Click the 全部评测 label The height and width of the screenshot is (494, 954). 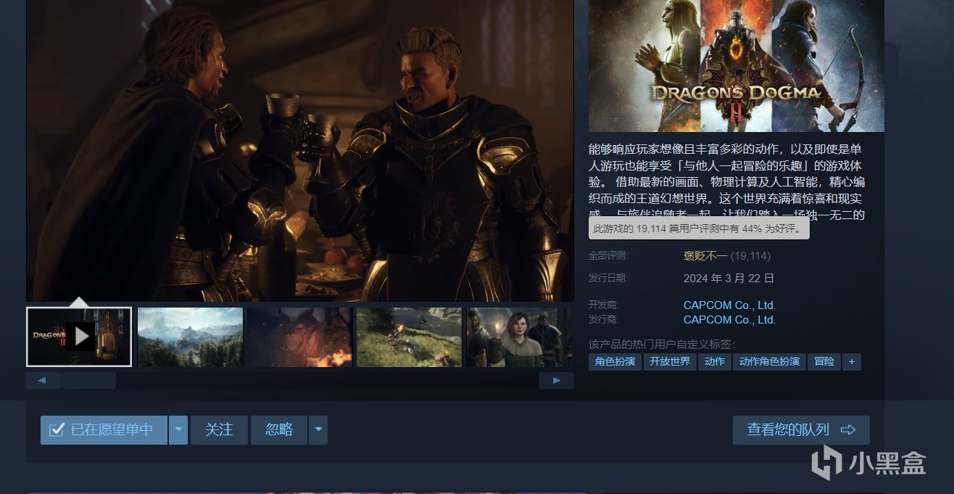608,256
